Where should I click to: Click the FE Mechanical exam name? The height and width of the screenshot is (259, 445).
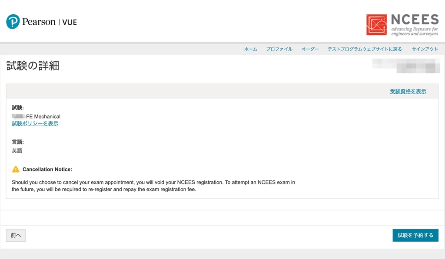(x=43, y=116)
